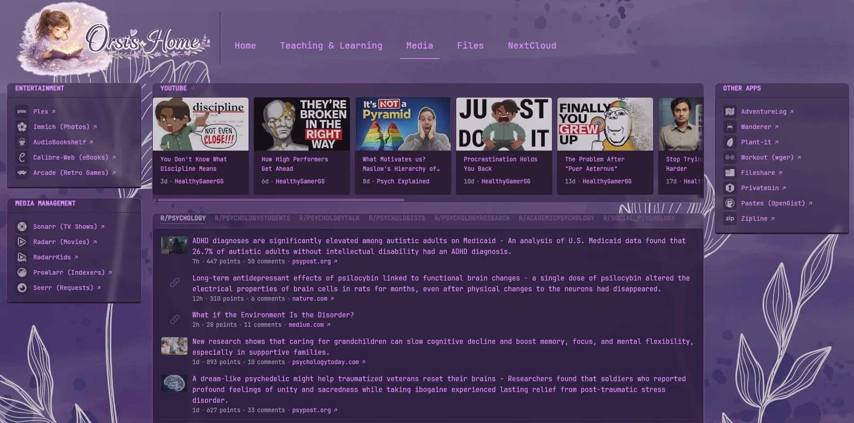Open the Files page
Screen dimensions: 854x423
[x=471, y=45]
